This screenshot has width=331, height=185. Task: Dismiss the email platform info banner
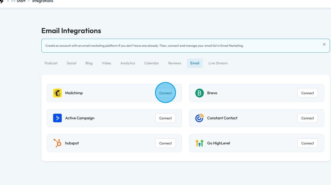[324, 44]
